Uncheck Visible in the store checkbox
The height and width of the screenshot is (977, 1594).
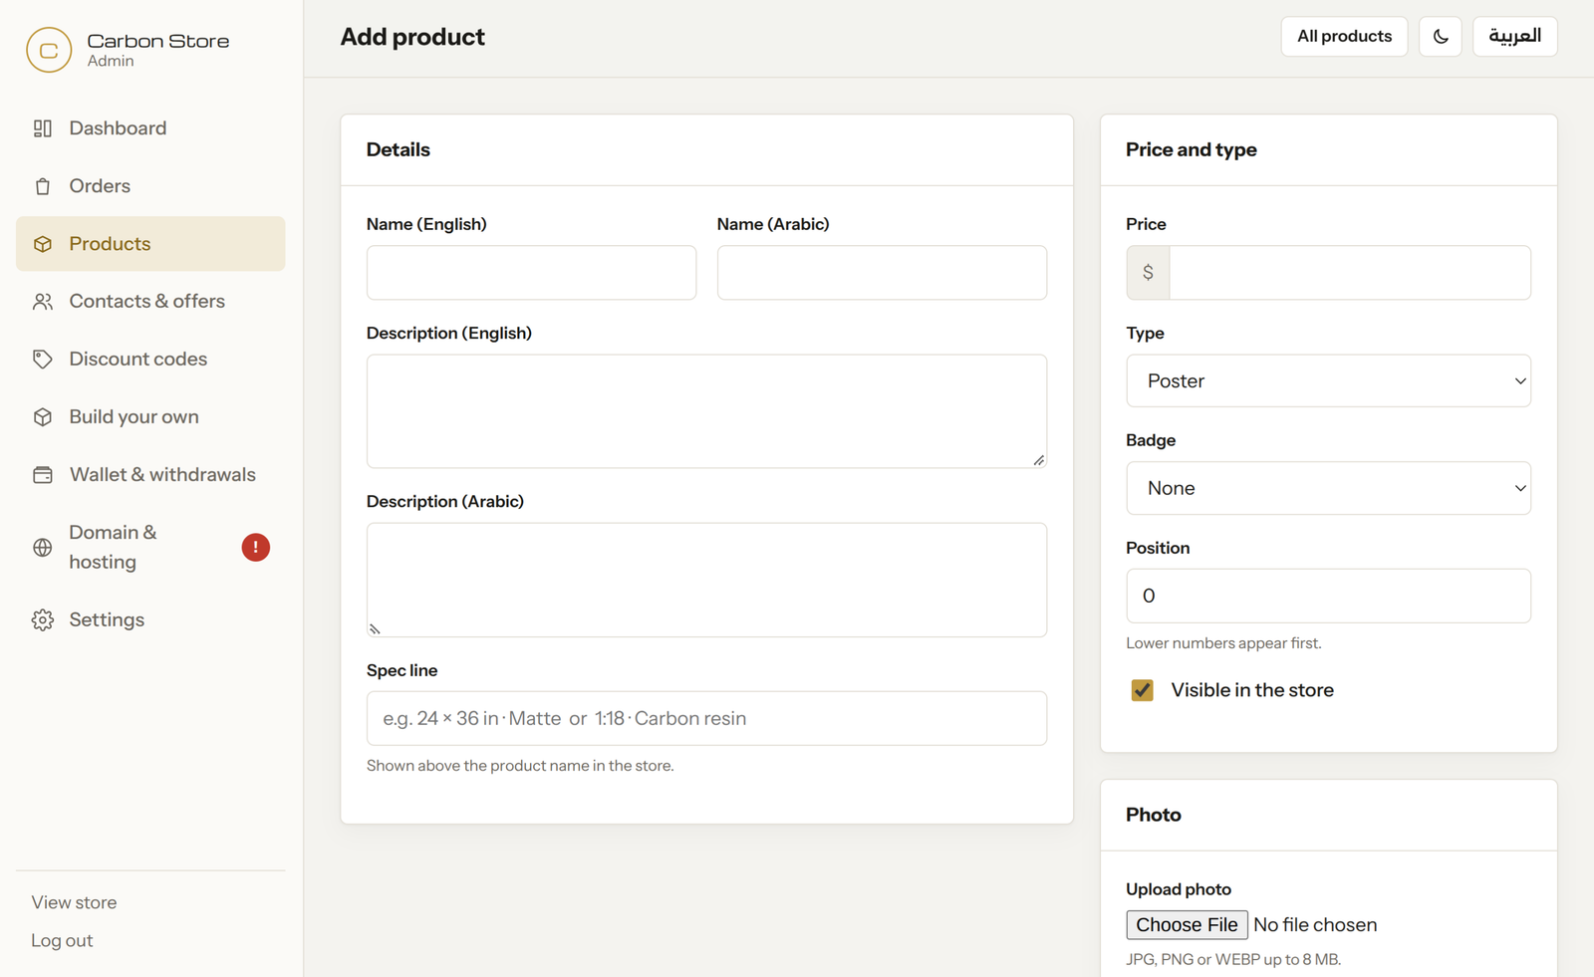(x=1143, y=690)
